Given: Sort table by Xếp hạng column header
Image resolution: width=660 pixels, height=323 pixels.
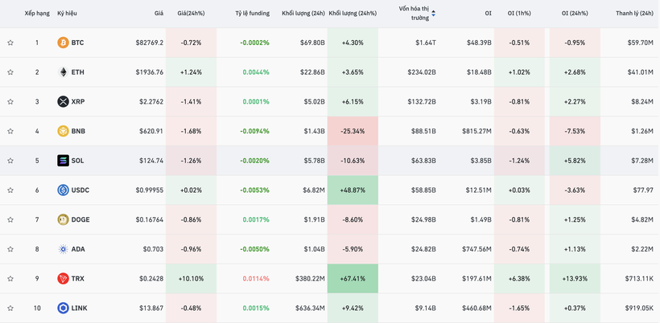Looking at the screenshot, I should click(37, 14).
